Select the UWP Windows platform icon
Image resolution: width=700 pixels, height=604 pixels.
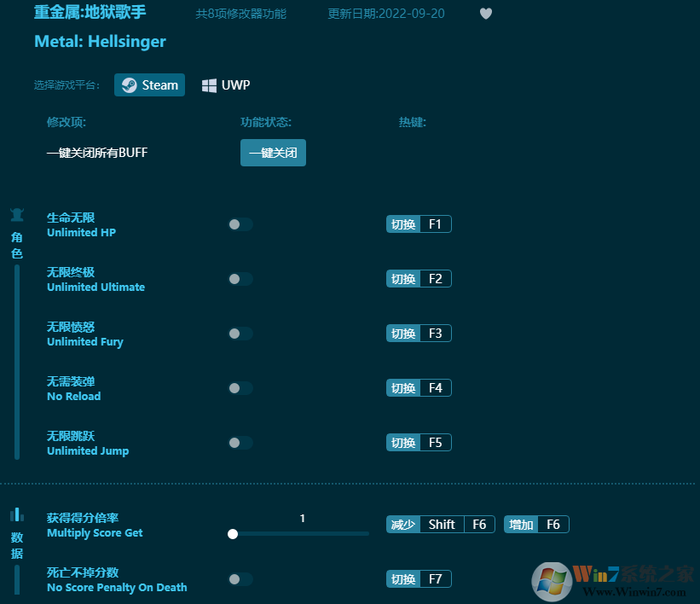click(209, 85)
